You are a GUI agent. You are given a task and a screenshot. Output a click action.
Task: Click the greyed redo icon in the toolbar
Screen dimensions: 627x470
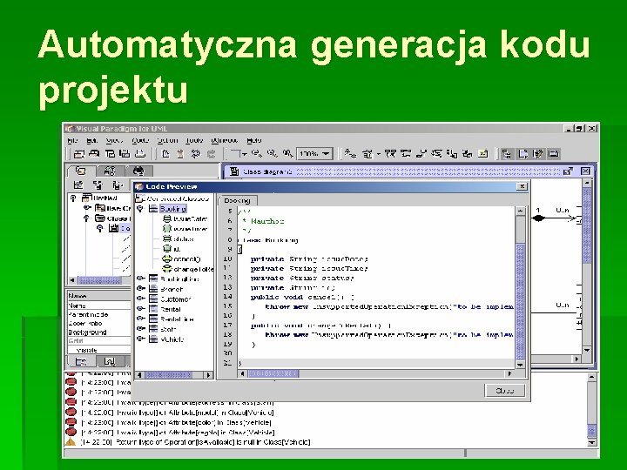(x=211, y=154)
